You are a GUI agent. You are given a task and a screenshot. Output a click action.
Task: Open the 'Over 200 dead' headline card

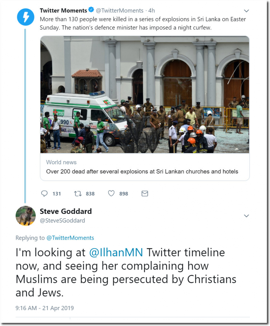coord(142,172)
